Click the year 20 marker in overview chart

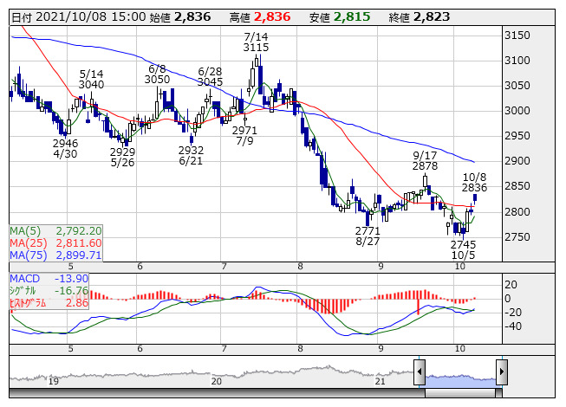coord(216,381)
